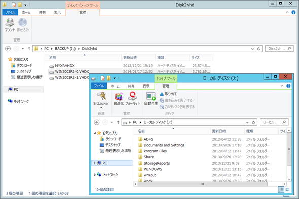The height and width of the screenshot is (199, 299).
Task: Collapse the ribbon in Disk2vhd window
Action: click(x=287, y=12)
